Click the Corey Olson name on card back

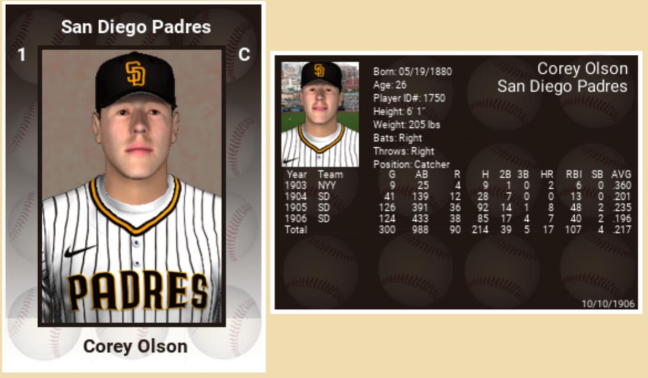pyautogui.click(x=582, y=69)
